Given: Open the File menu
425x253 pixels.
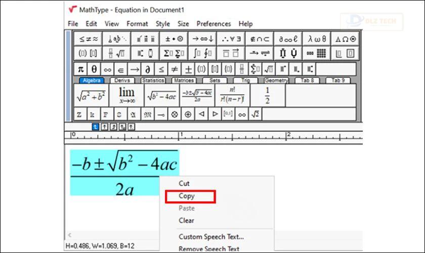Looking at the screenshot, I should 73,24.
